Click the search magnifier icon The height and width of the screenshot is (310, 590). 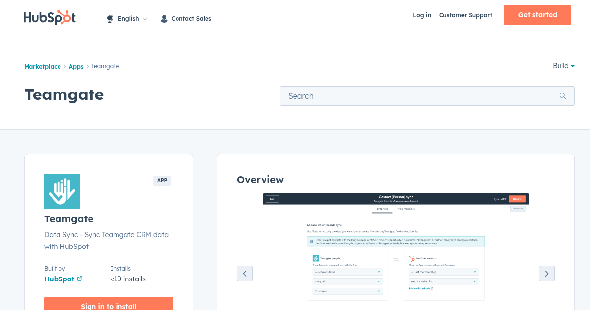click(563, 96)
